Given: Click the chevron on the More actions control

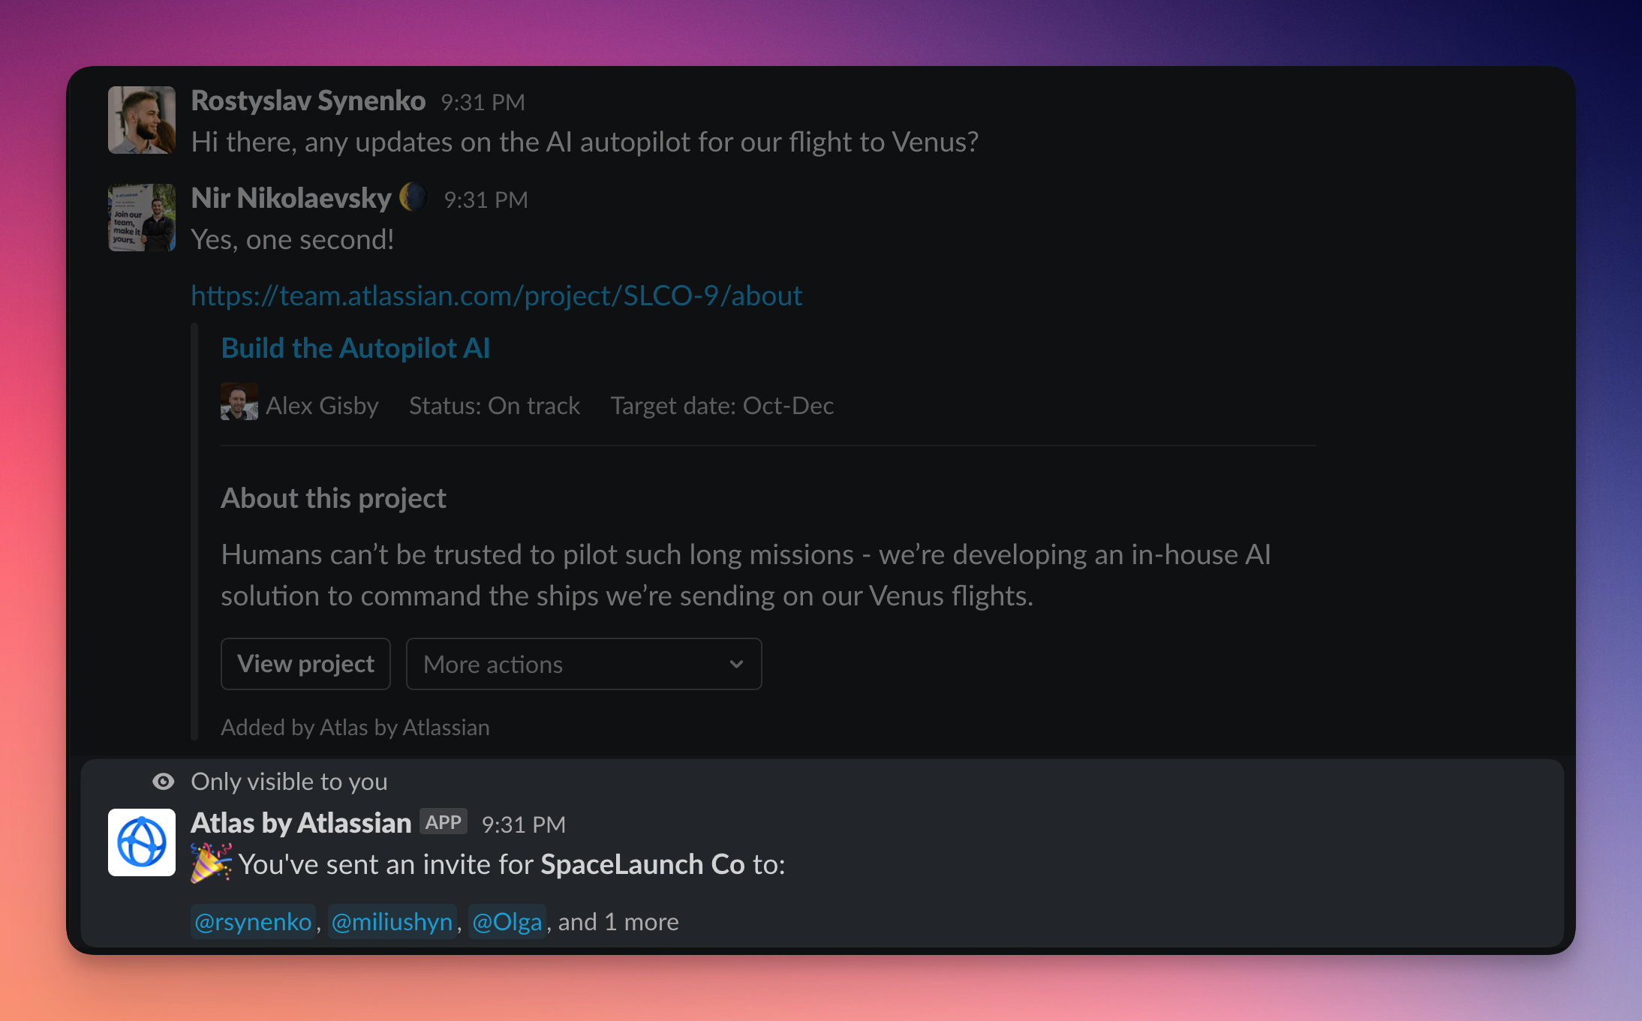Looking at the screenshot, I should tap(736, 664).
